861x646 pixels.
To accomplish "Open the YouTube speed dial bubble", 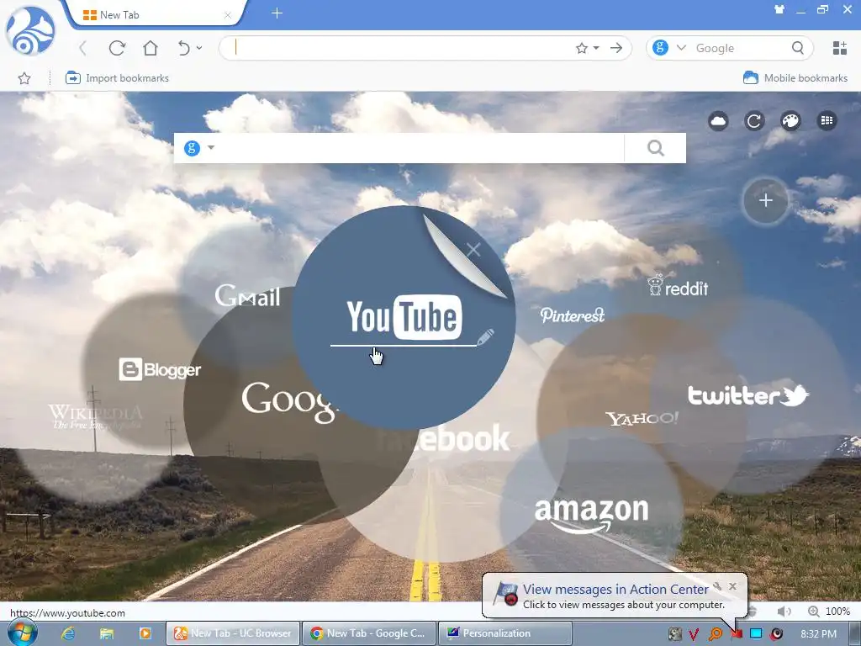I will click(x=404, y=317).
